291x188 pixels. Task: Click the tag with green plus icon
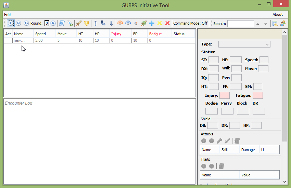70,23
